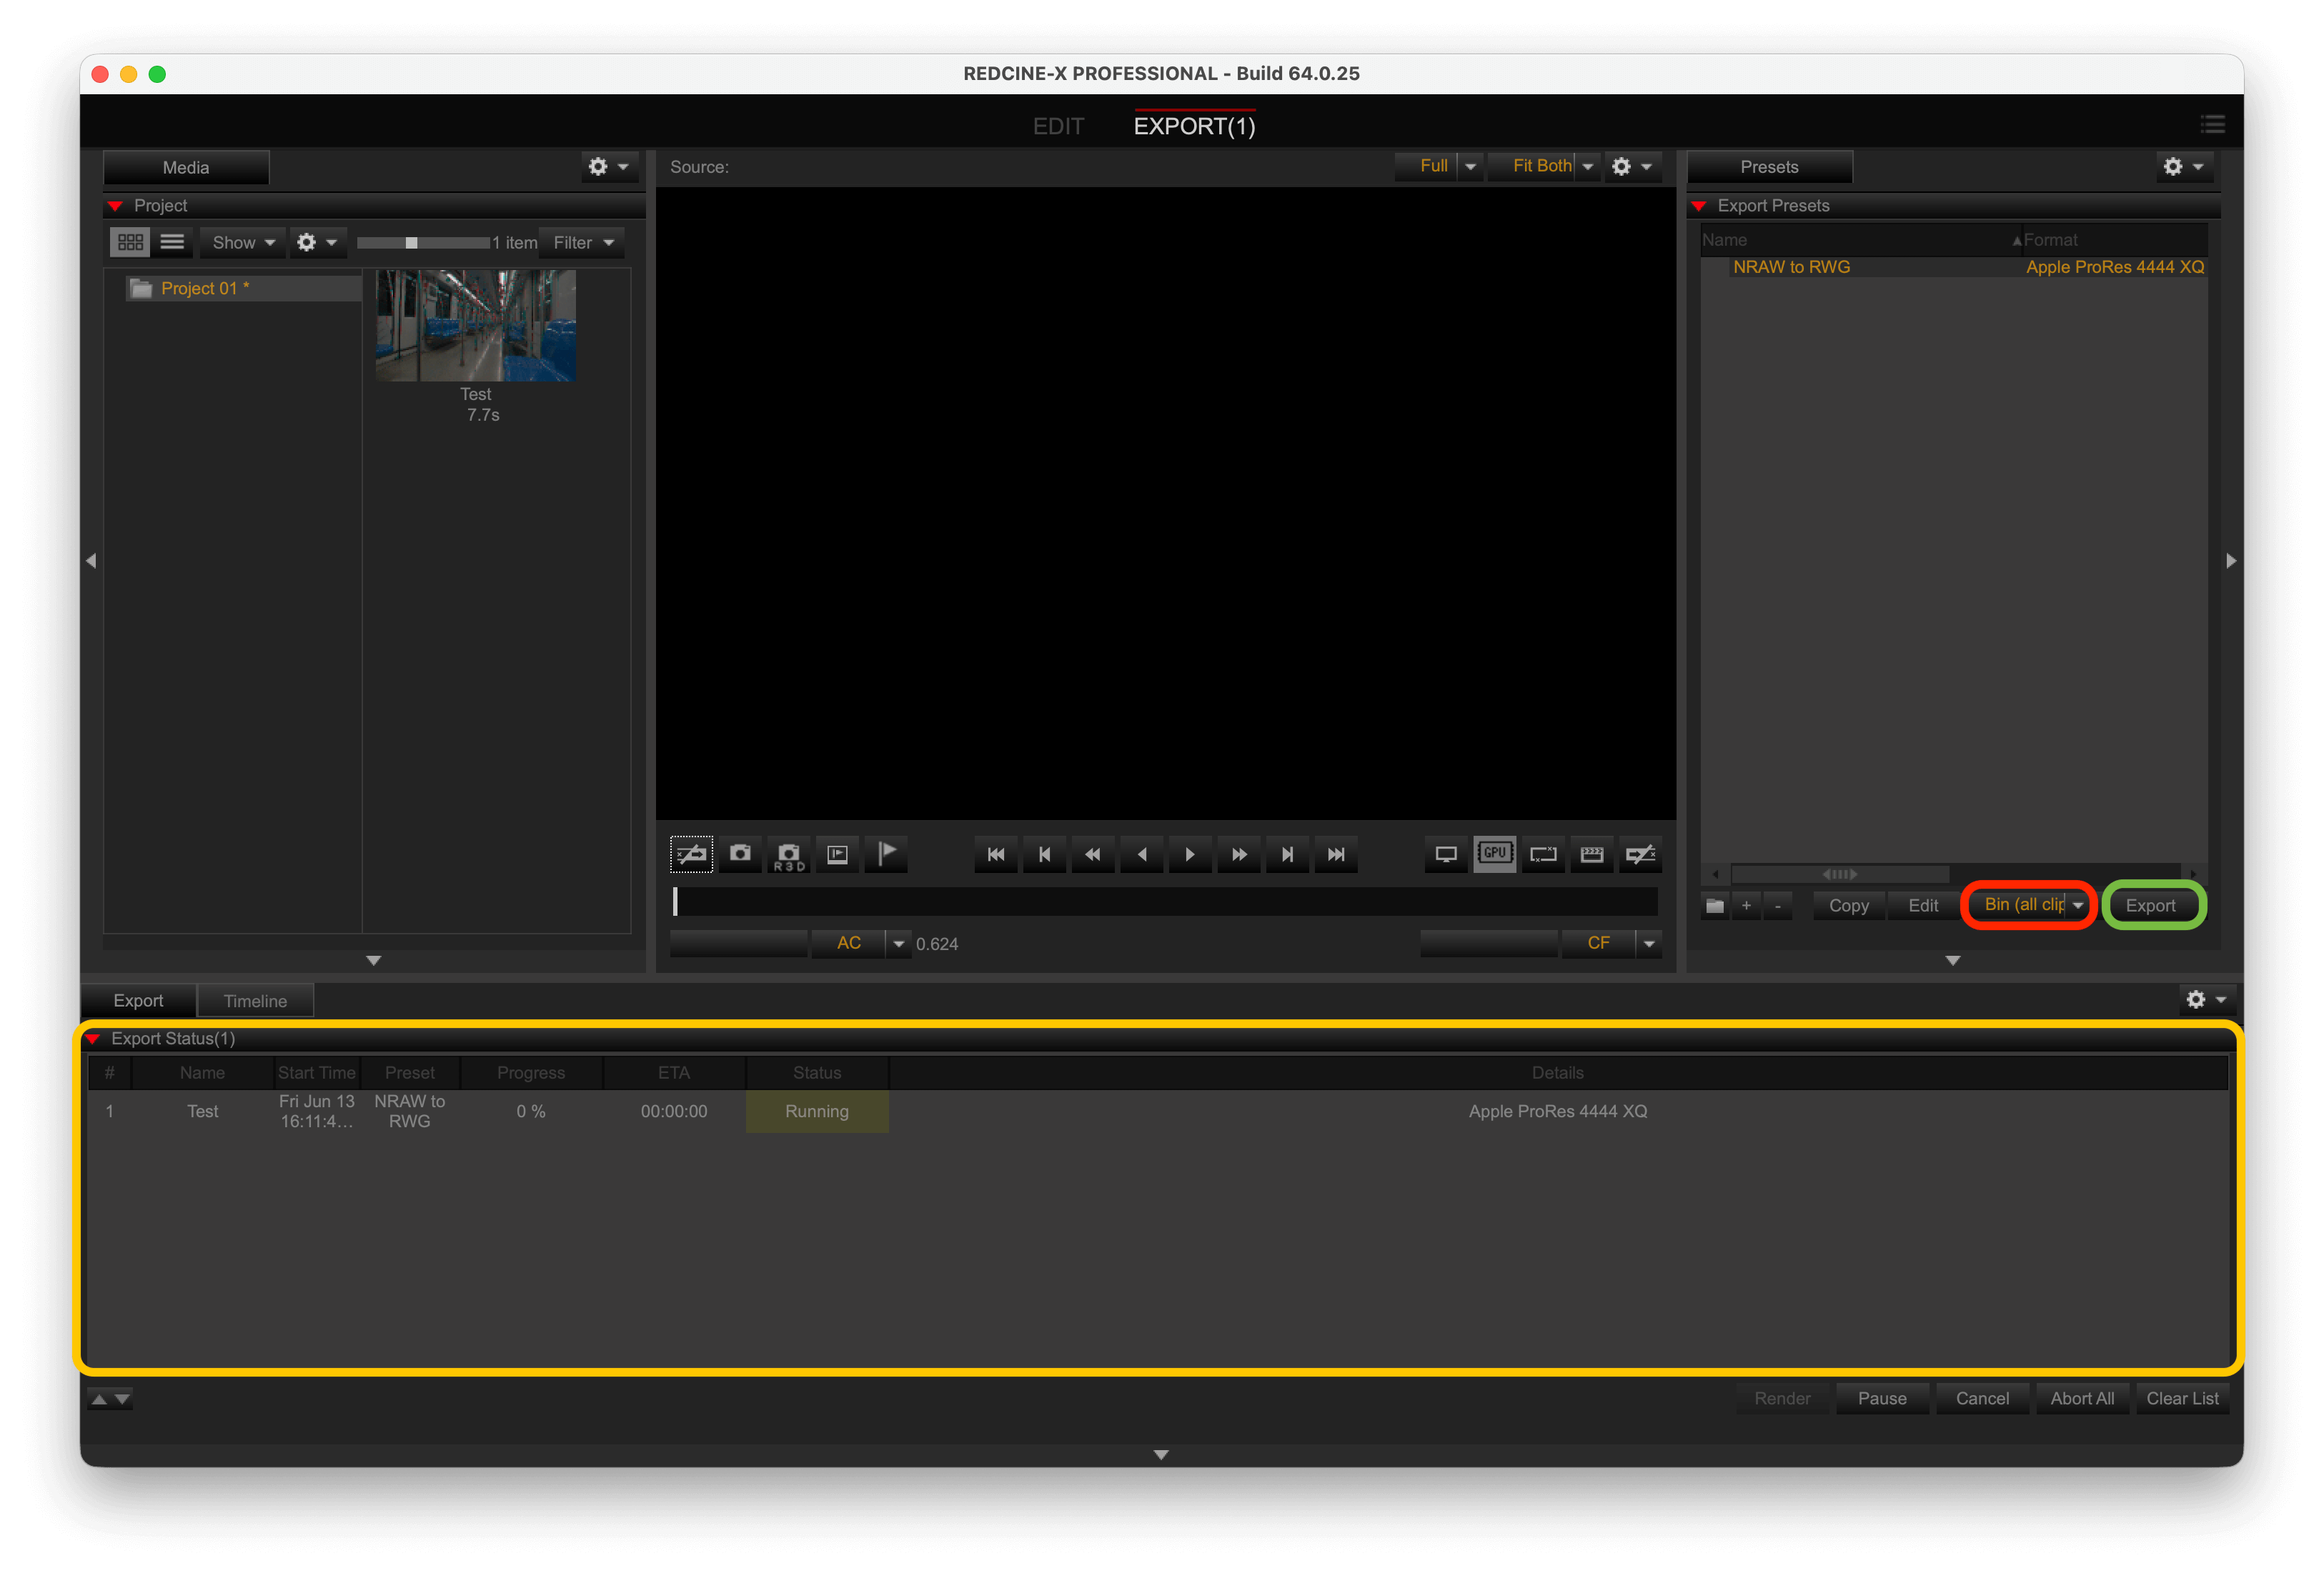This screenshot has height=1573, width=2324.
Task: Click the viewer timeline scrub bar
Action: (x=1165, y=902)
